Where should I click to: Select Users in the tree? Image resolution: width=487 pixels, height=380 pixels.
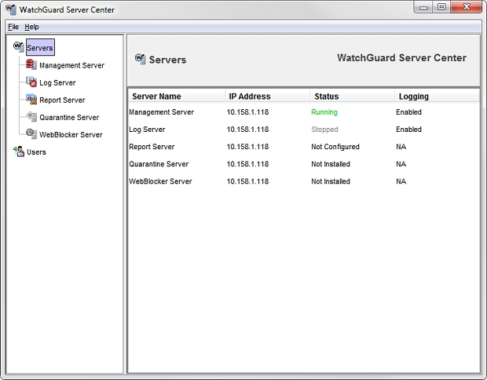[36, 152]
